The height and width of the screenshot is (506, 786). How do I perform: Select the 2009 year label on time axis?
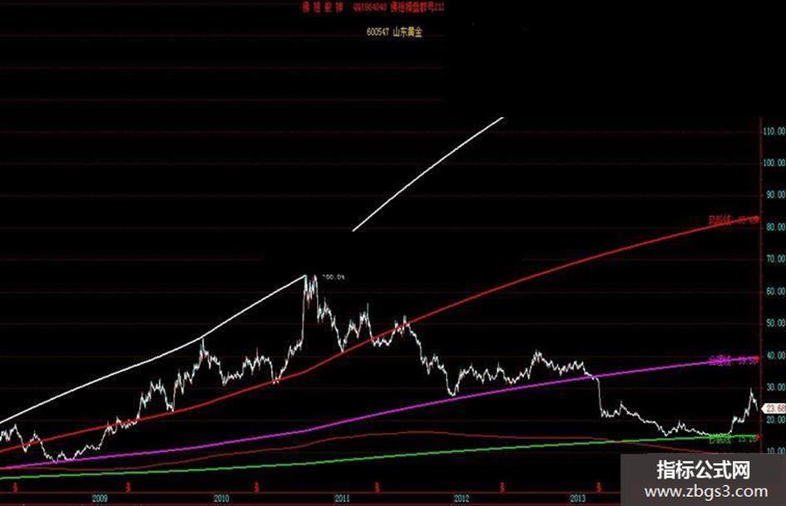[x=100, y=499]
